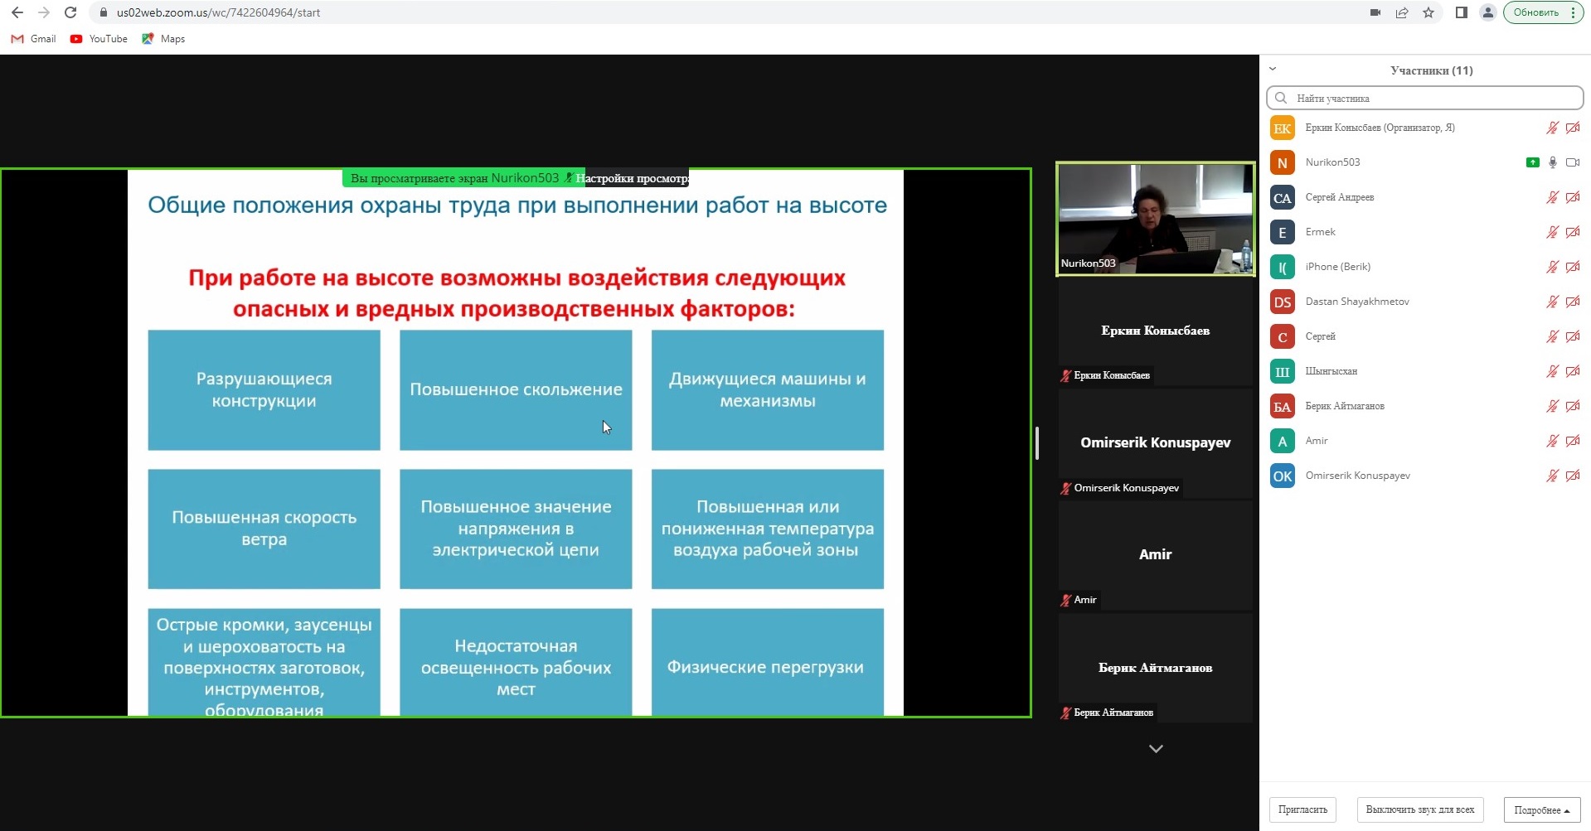Click the camera icon in the address bar
This screenshot has width=1591, height=831.
(1375, 12)
